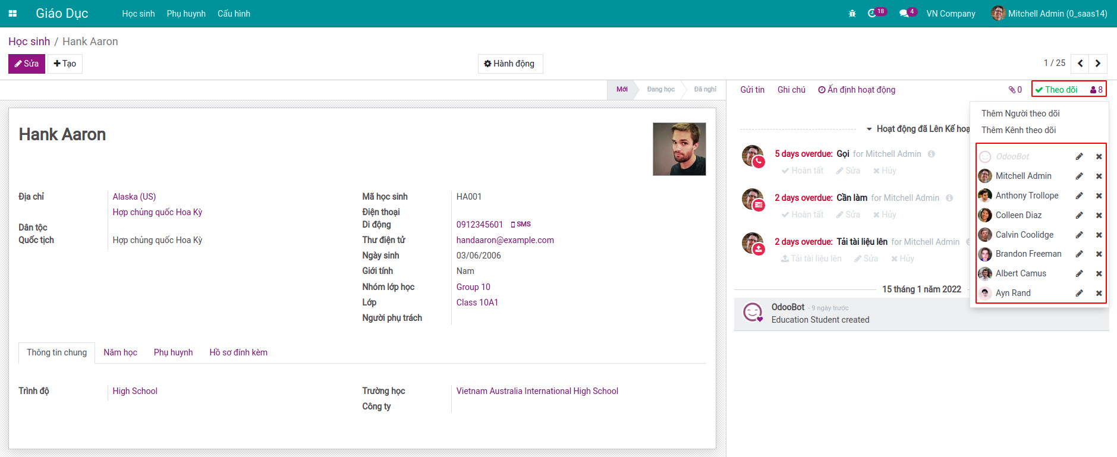Click the debug bug icon in navbar

pos(852,13)
